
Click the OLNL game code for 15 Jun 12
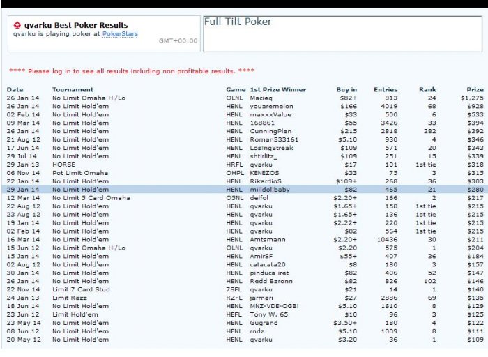point(234,248)
